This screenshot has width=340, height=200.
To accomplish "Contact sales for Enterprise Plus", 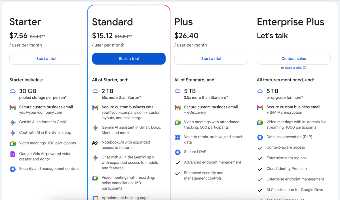I will [x=293, y=59].
